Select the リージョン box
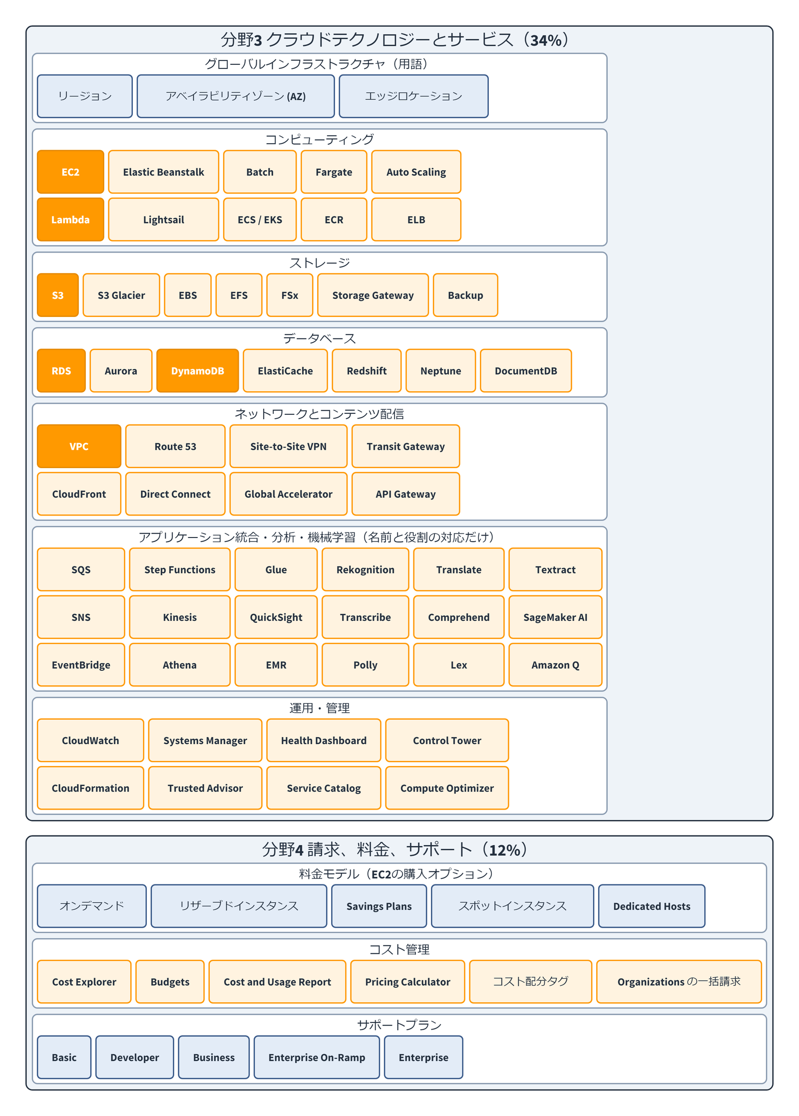Image resolution: width=799 pixels, height=1116 pixels. tap(85, 96)
